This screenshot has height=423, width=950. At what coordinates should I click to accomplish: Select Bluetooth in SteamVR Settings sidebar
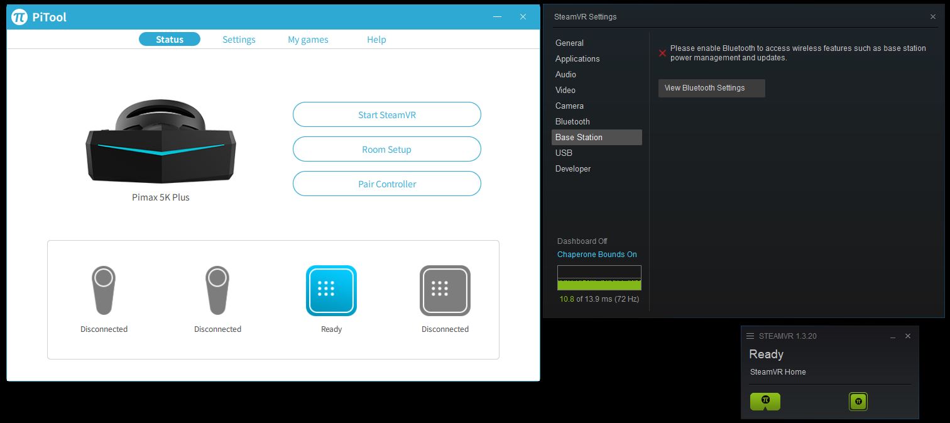[572, 121]
